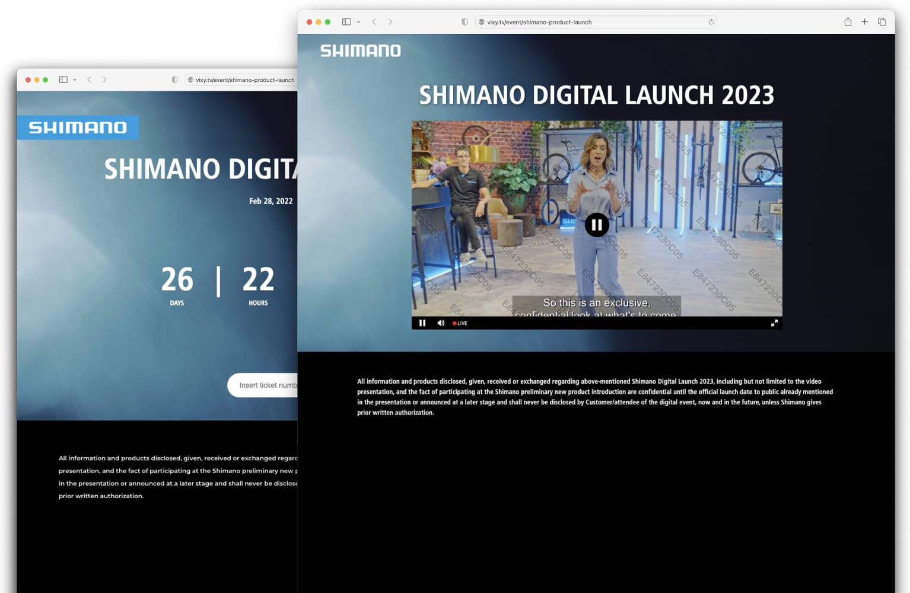The width and height of the screenshot is (910, 593).
Task: Reload the page in front Safari window
Action: click(711, 22)
